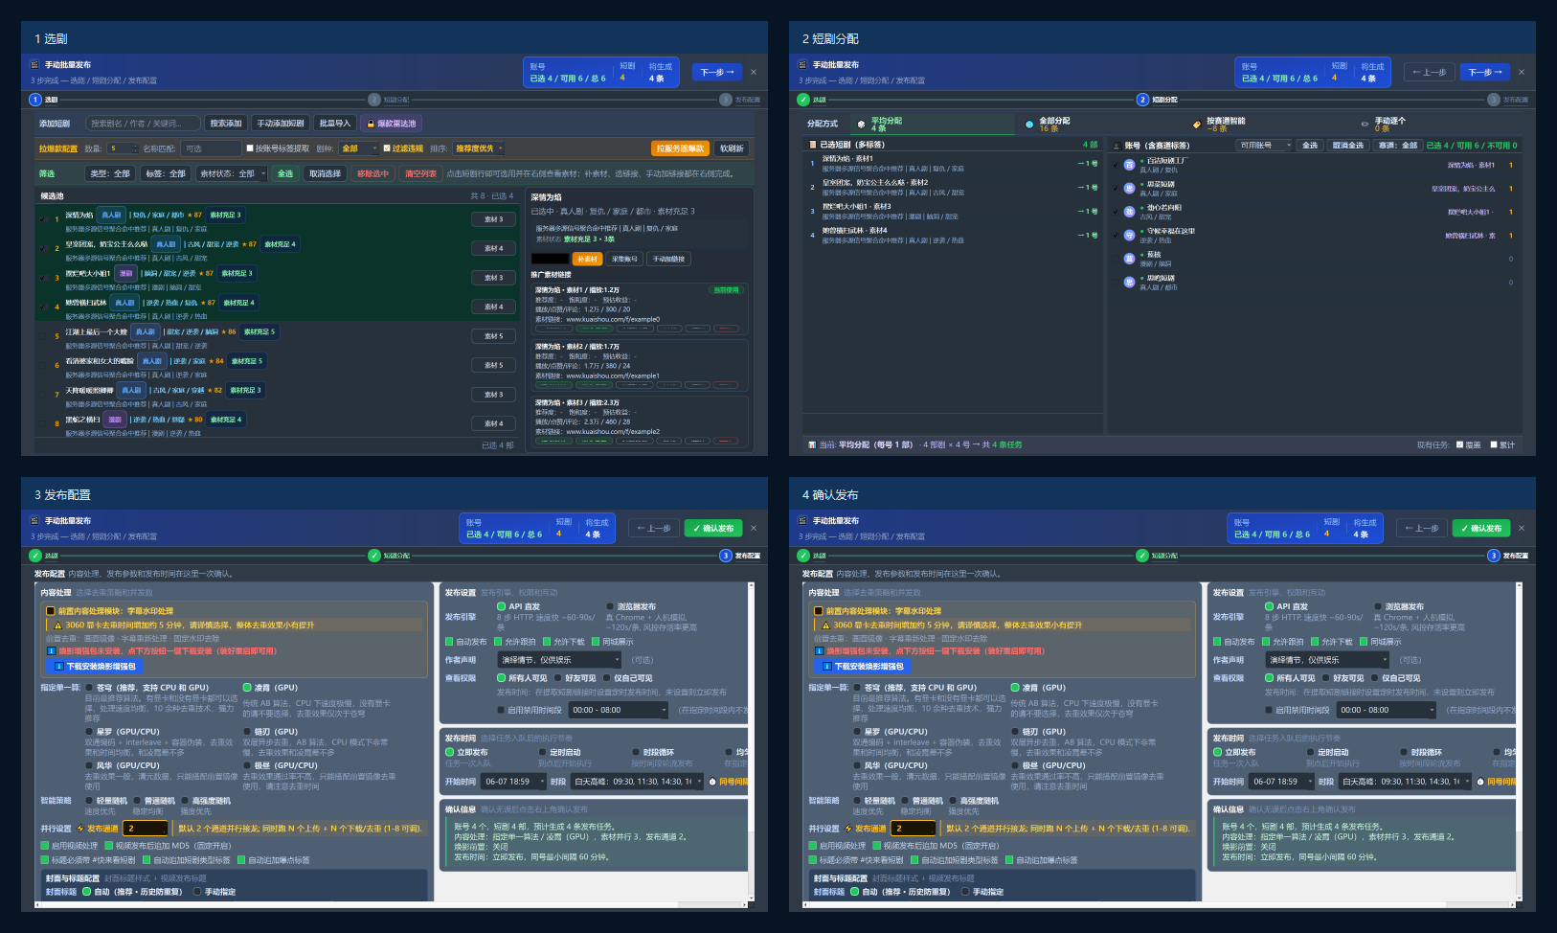
Task: Select the 按赛道智能 tag icon
Action: coord(1197,125)
